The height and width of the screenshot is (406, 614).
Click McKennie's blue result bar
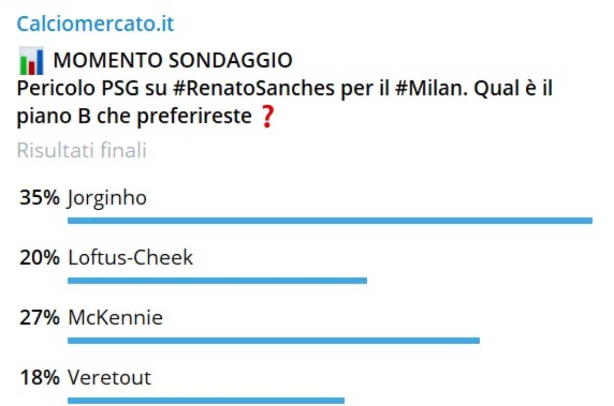(273, 340)
